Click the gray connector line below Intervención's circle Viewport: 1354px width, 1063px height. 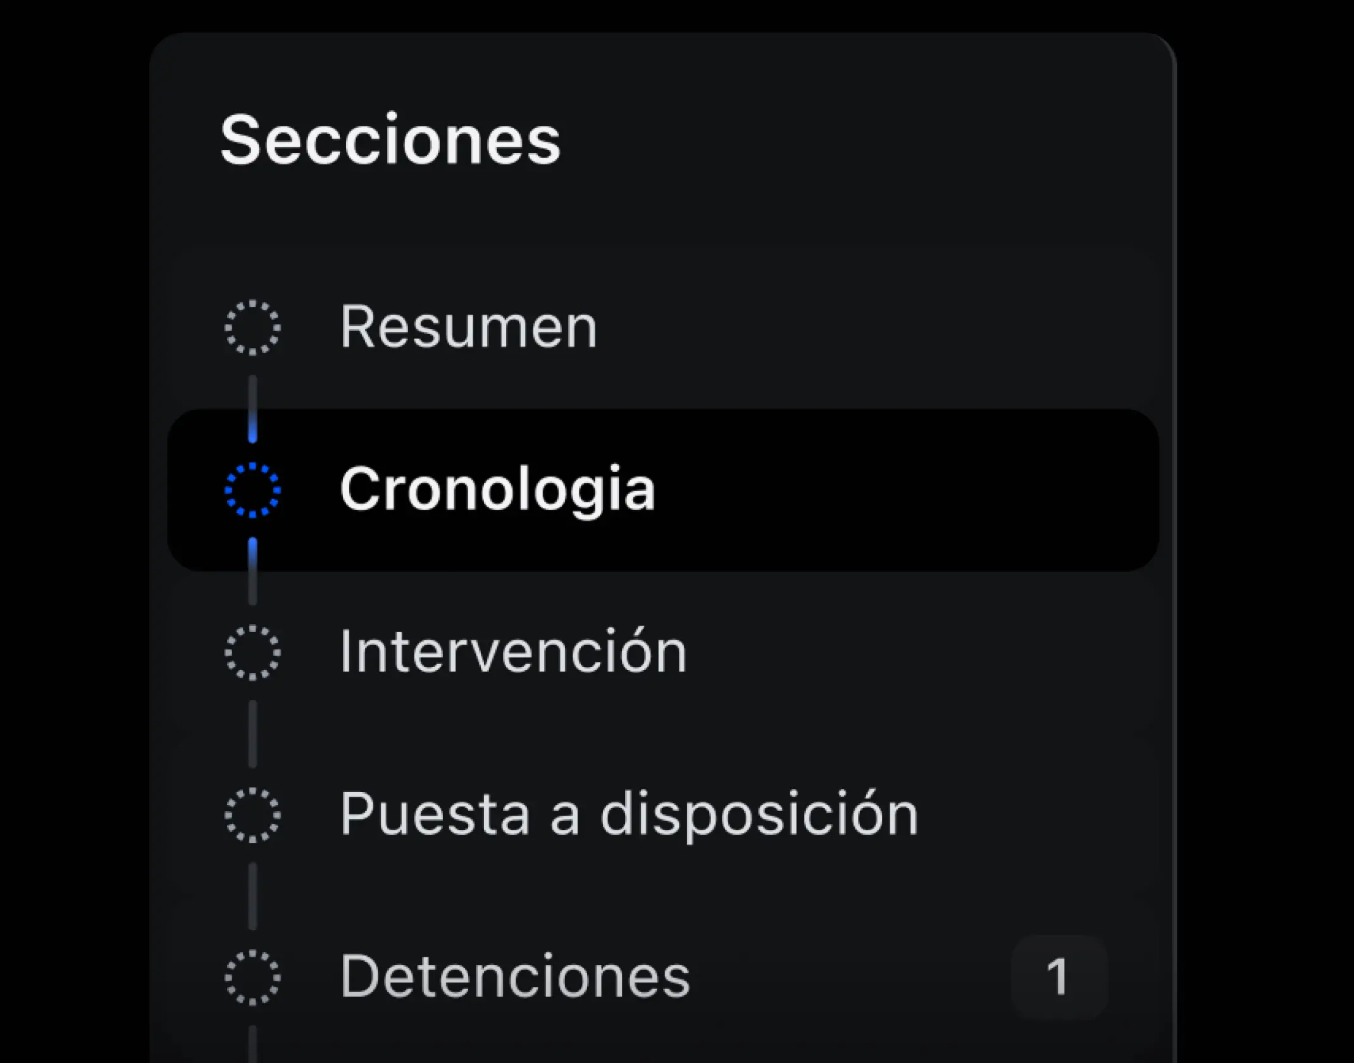[x=252, y=734]
